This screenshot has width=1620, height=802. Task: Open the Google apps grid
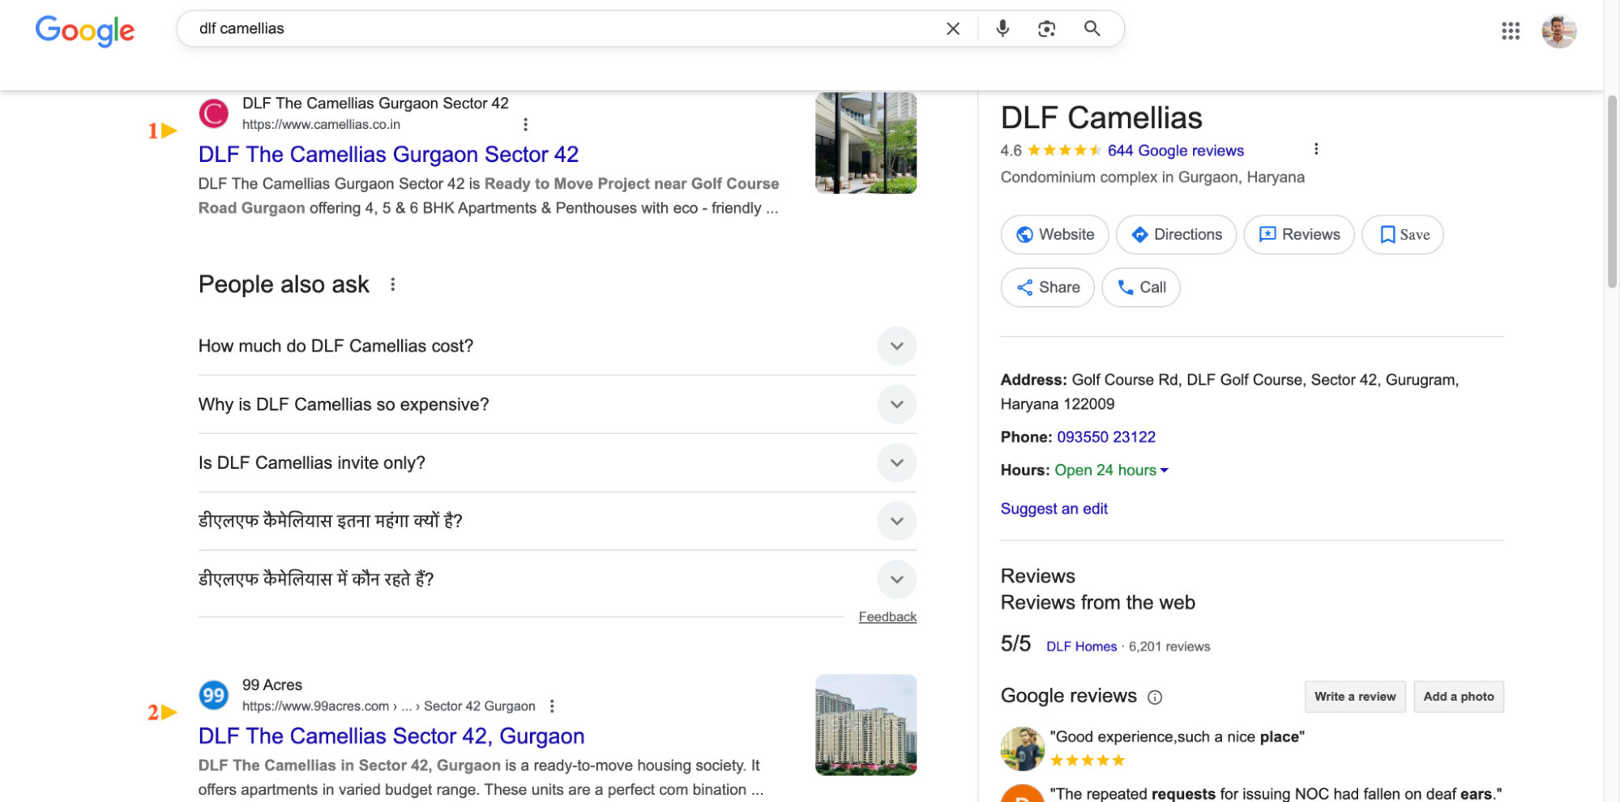point(1510,31)
